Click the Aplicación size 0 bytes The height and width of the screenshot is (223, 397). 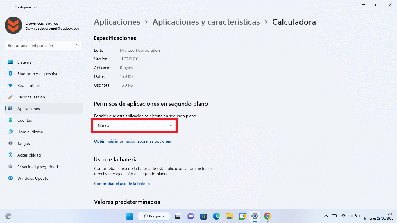pyautogui.click(x=126, y=68)
